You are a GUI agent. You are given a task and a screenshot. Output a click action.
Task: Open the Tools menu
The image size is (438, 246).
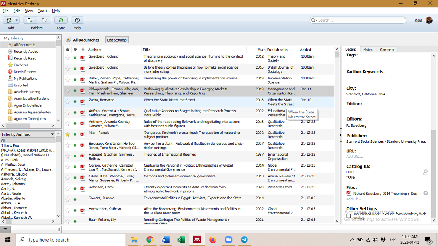click(x=42, y=11)
